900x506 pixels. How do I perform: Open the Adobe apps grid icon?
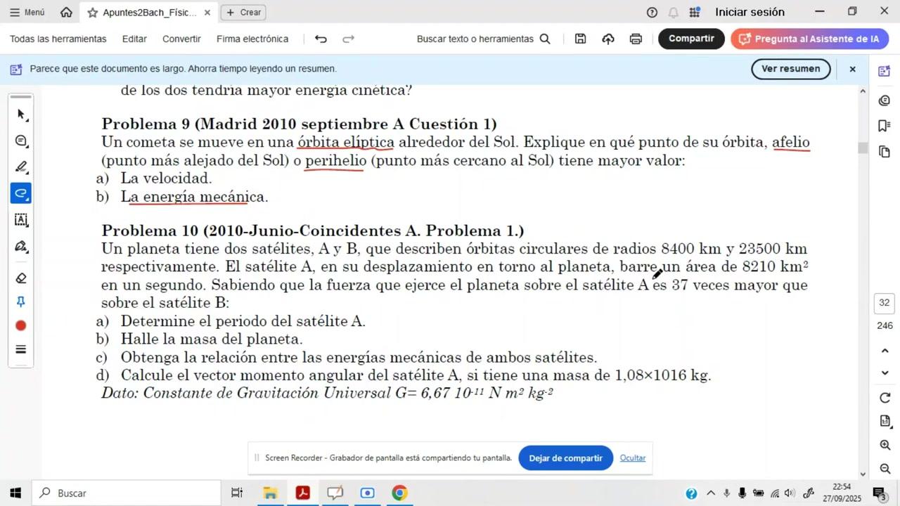pos(695,12)
